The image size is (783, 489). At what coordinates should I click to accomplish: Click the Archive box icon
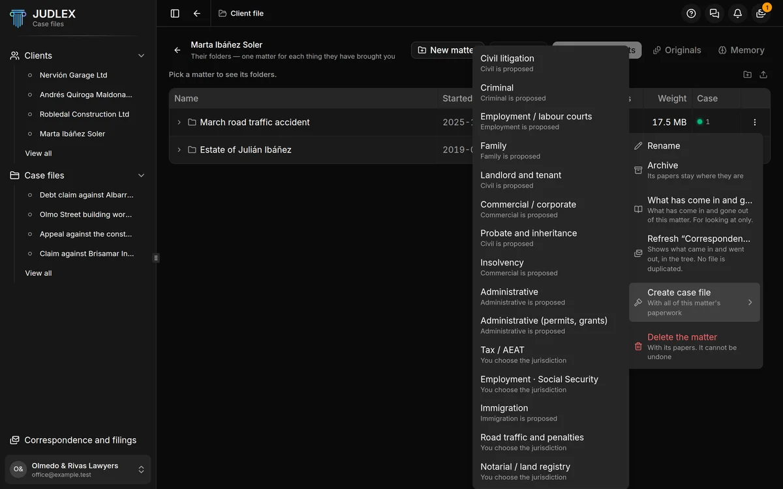(638, 170)
